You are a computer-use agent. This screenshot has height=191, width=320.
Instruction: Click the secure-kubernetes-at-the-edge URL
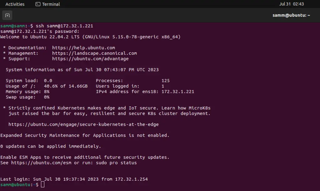(83, 124)
